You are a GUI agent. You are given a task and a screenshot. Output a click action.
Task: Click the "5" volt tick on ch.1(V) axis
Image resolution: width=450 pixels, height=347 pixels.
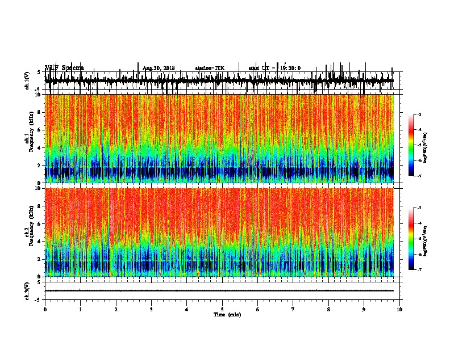(x=39, y=72)
